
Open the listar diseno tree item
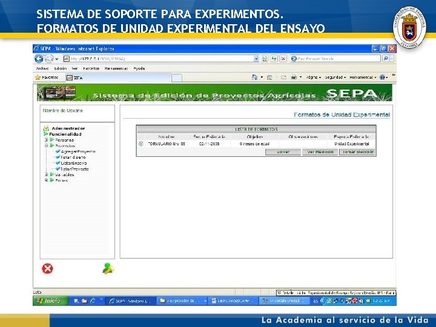(x=73, y=157)
